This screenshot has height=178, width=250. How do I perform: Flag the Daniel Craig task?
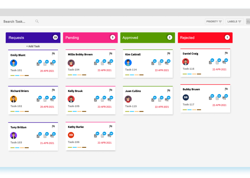[226, 53]
